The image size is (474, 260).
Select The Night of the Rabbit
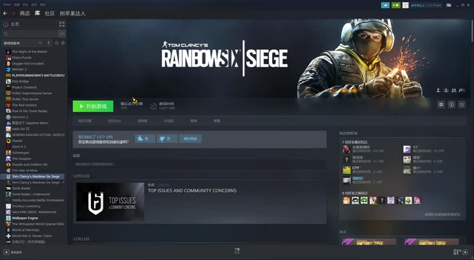30,52
